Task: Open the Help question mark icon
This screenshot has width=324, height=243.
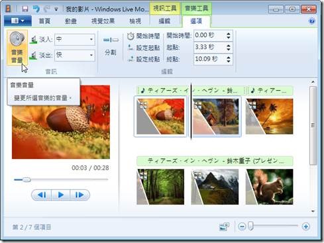Action: (311, 21)
